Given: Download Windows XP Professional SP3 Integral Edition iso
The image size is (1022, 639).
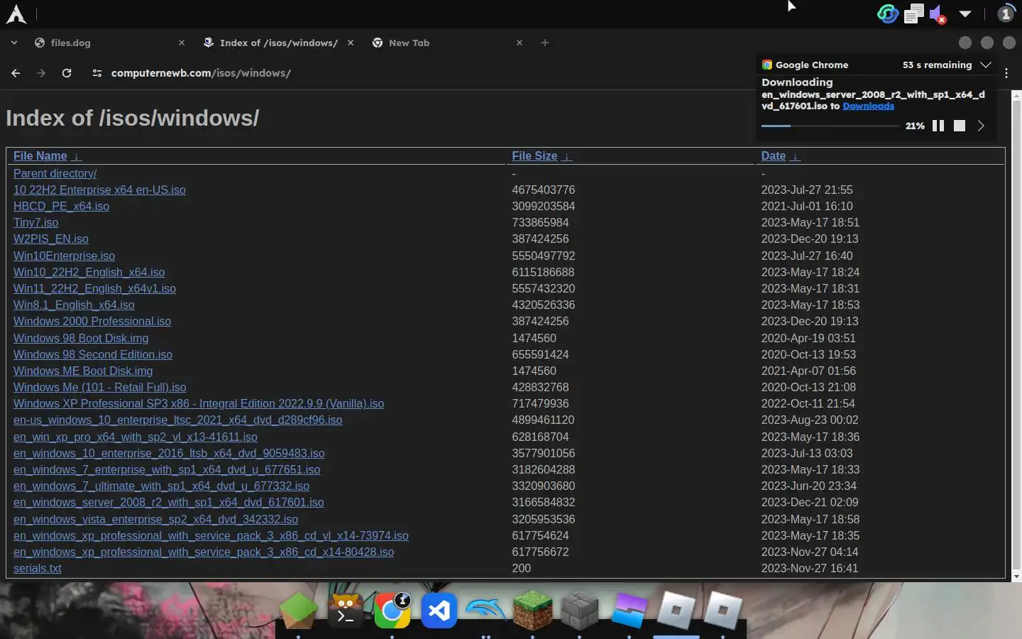Looking at the screenshot, I should (199, 403).
